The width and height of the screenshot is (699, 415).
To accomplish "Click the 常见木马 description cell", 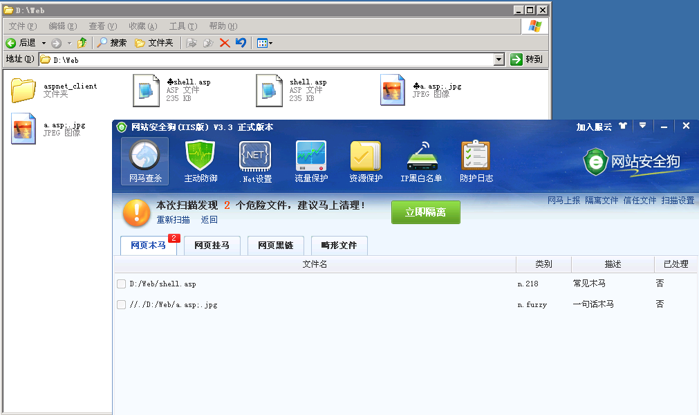I will coord(589,284).
